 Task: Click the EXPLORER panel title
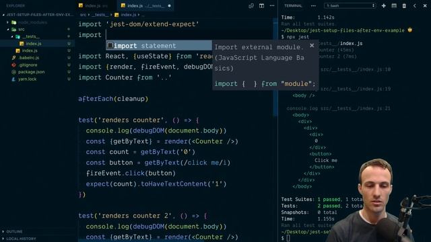pos(15,6)
